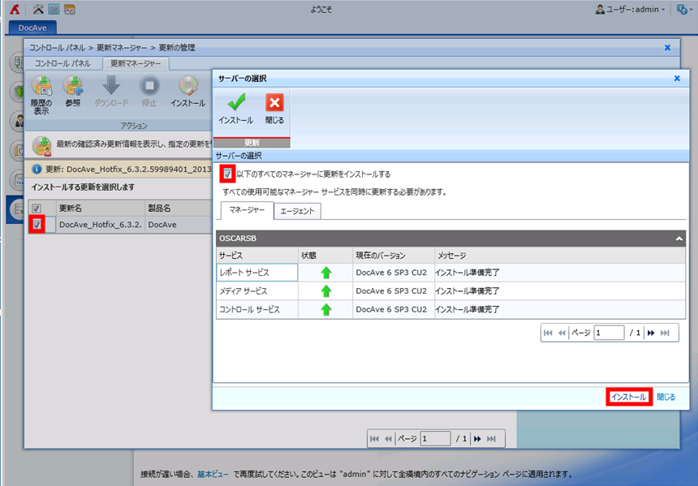Click green status arrow for レポート サービス

click(x=326, y=273)
